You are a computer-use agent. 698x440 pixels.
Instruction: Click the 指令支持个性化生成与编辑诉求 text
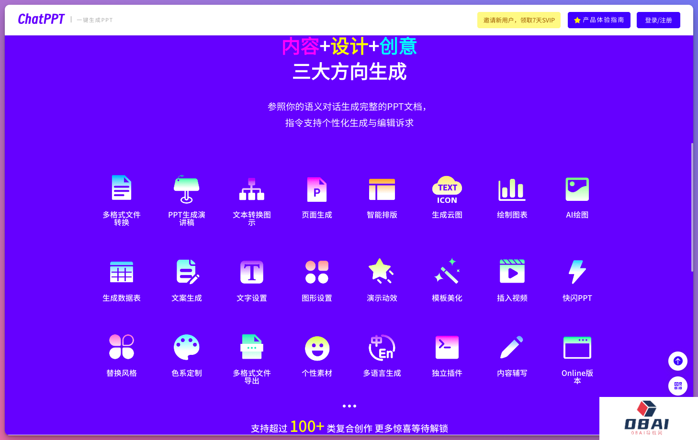click(x=349, y=123)
